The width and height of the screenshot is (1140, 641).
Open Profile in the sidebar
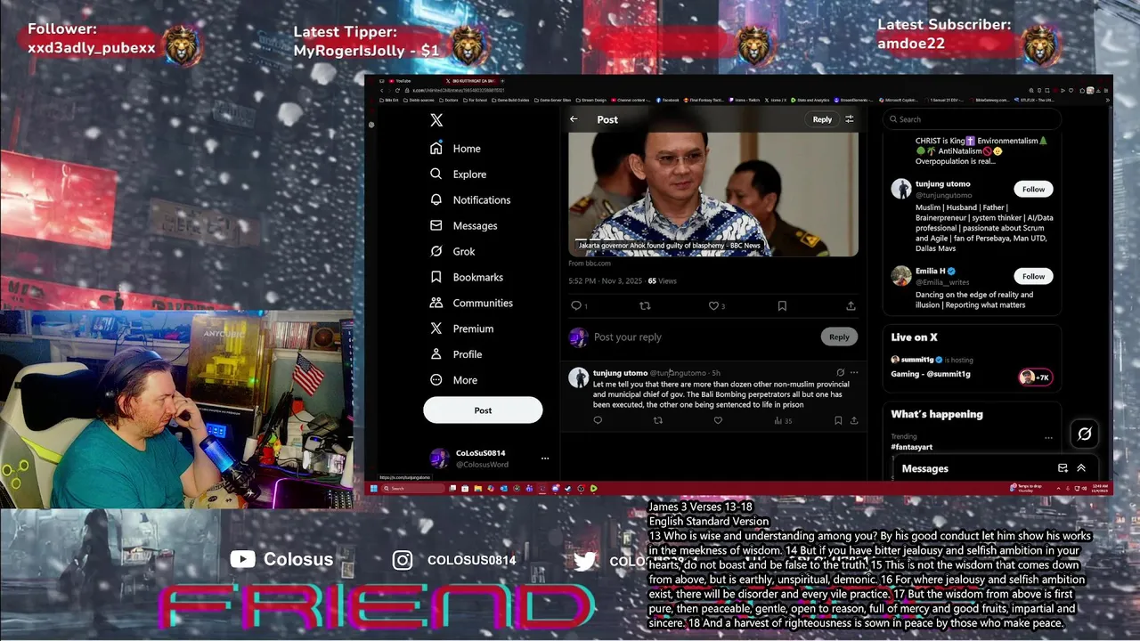[x=456, y=354]
